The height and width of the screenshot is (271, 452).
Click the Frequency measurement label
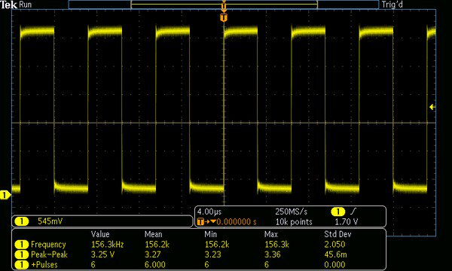pyautogui.click(x=48, y=245)
